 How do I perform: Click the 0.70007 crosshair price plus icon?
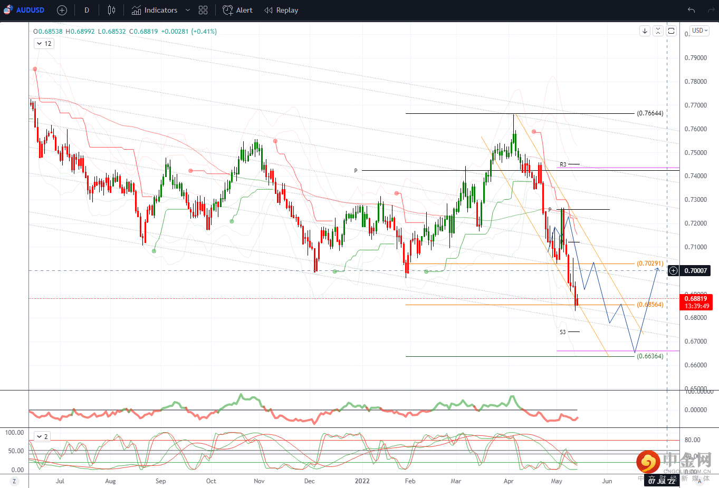click(x=673, y=270)
